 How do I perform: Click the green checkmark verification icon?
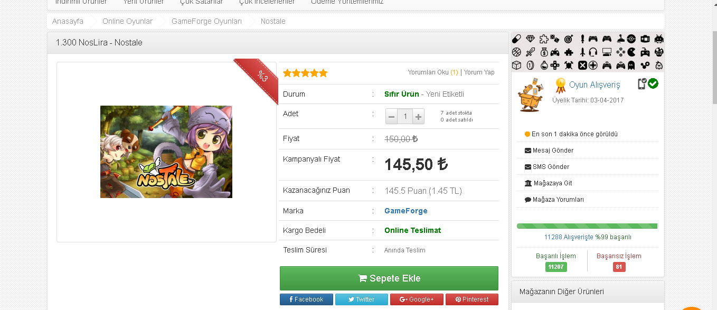pos(653,83)
